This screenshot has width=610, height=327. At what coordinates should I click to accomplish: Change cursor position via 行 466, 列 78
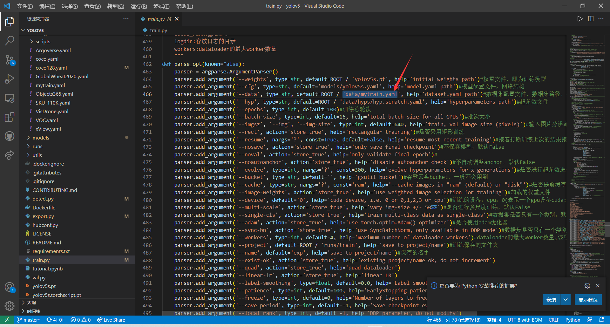tap(454, 320)
